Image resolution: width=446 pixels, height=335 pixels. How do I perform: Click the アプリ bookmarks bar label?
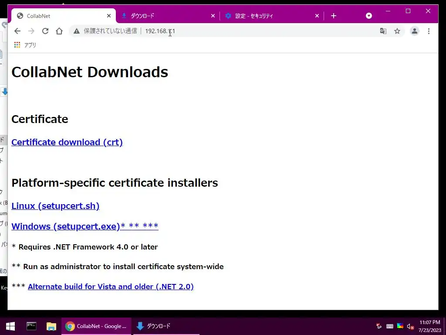30,45
